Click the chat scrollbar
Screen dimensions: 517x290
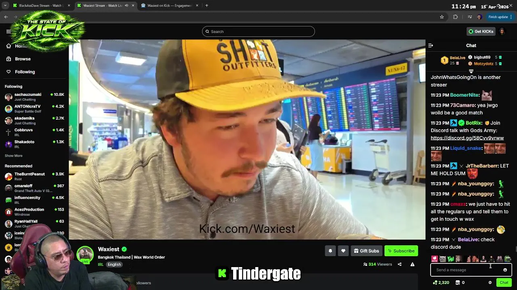point(515,249)
